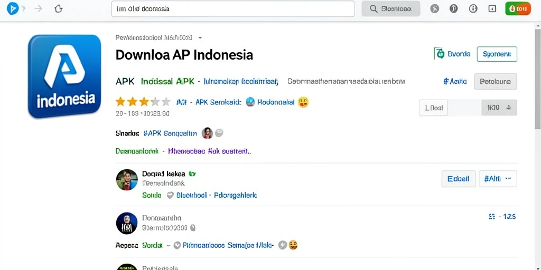Click the plus stepper next to 1K10
Screen dimensions: 541x270
pyautogui.click(x=508, y=108)
